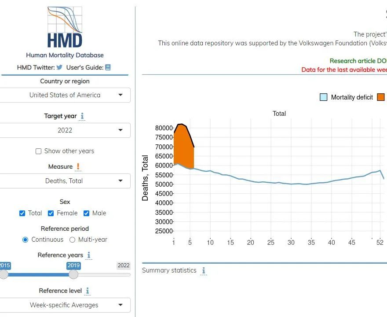Open the Deaths, Total measure dropdown
The width and height of the screenshot is (387, 317).
point(65,181)
